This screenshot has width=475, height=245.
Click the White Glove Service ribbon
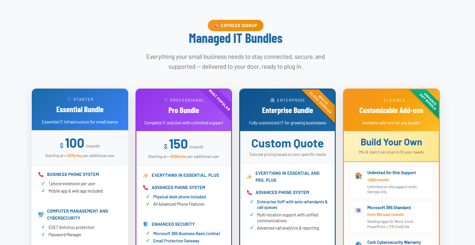(321, 102)
